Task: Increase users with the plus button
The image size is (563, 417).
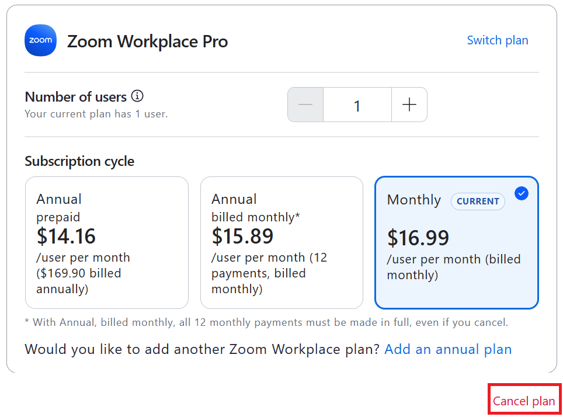Action: [x=409, y=105]
